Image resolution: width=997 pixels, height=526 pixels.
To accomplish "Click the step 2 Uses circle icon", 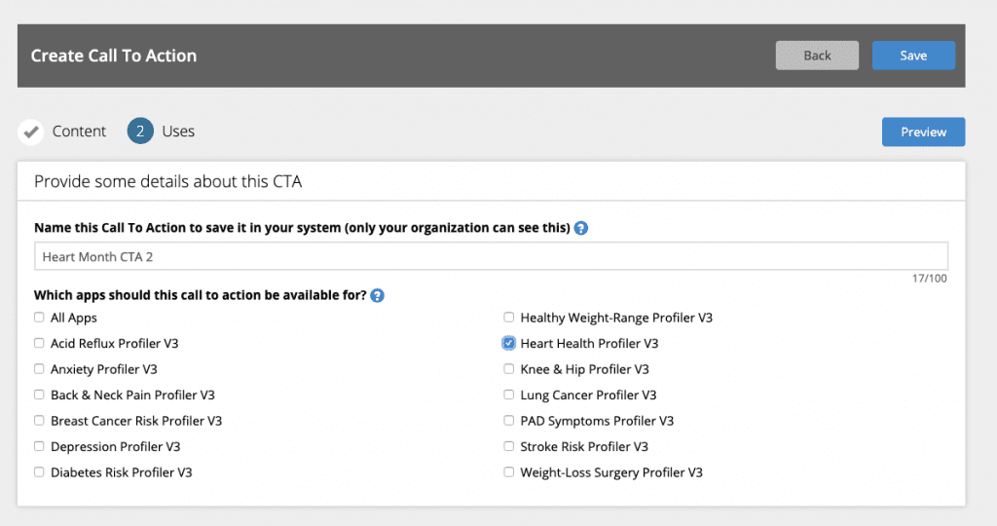I will tap(140, 131).
